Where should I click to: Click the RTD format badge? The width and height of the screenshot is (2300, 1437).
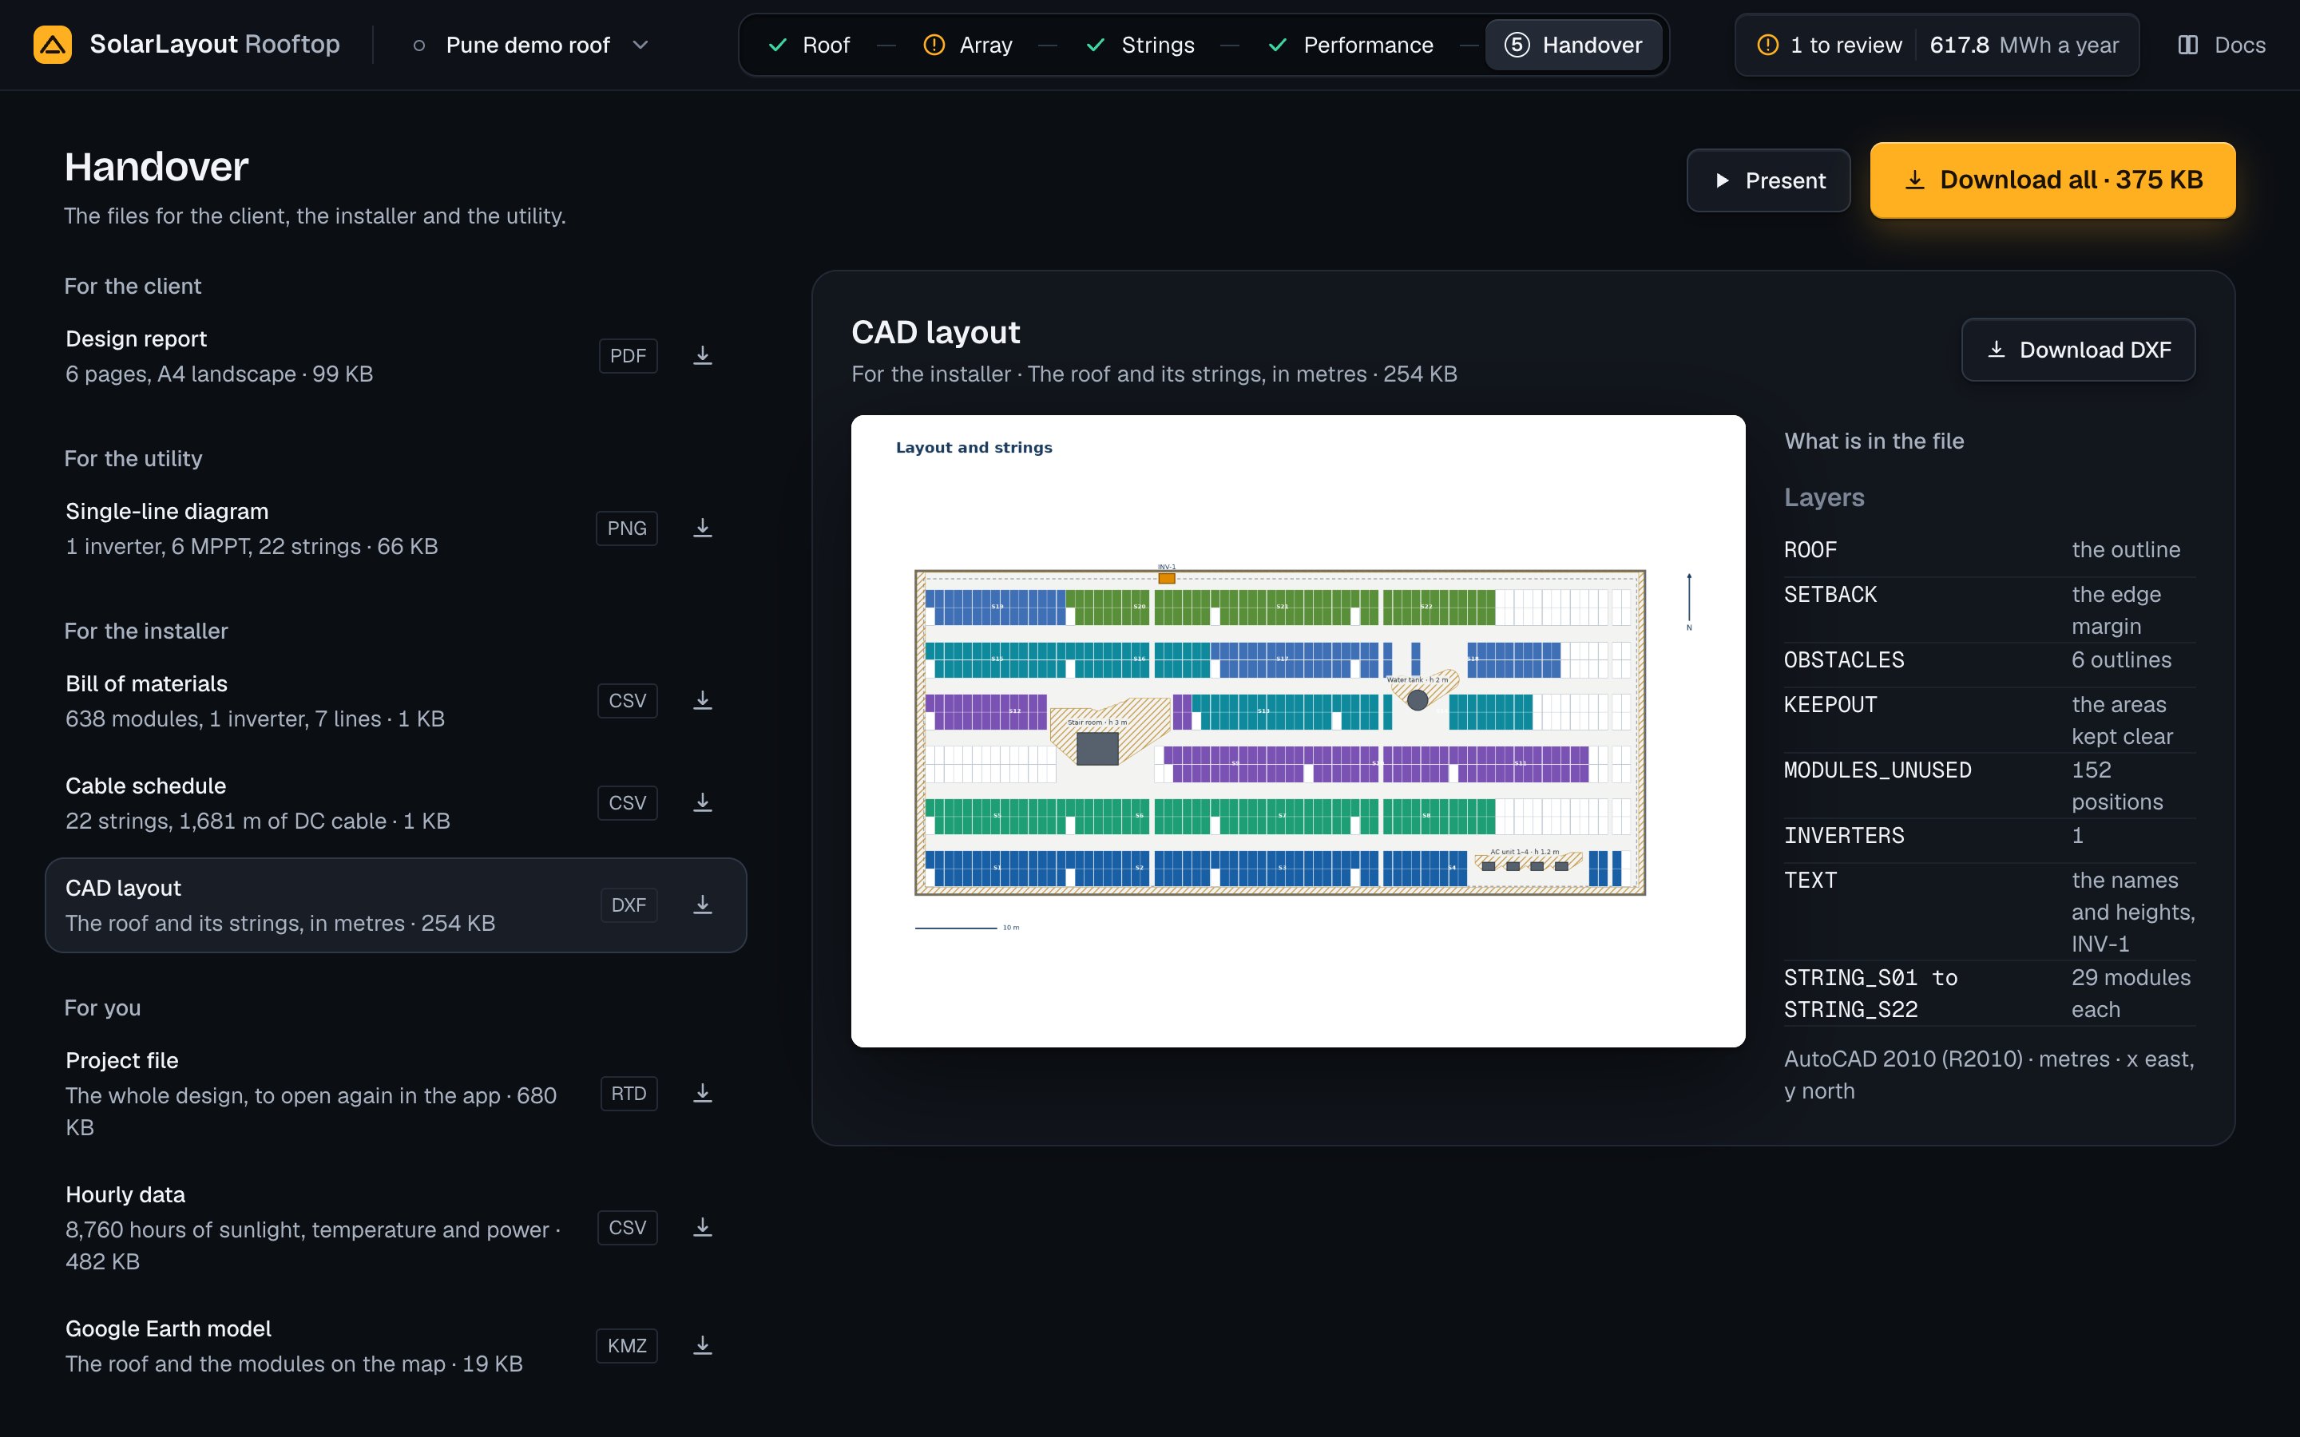(629, 1094)
